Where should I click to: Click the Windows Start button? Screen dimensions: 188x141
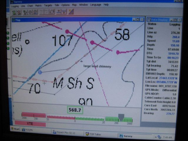coord(15,129)
